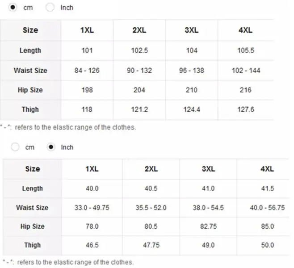294x268 pixels.
Task: Click the 3XL header in cm table
Action: 191,30
